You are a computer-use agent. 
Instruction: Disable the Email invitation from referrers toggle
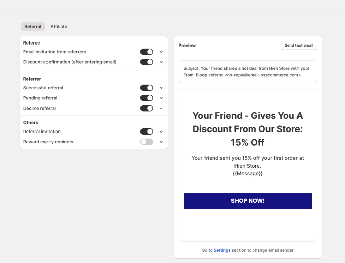click(147, 52)
